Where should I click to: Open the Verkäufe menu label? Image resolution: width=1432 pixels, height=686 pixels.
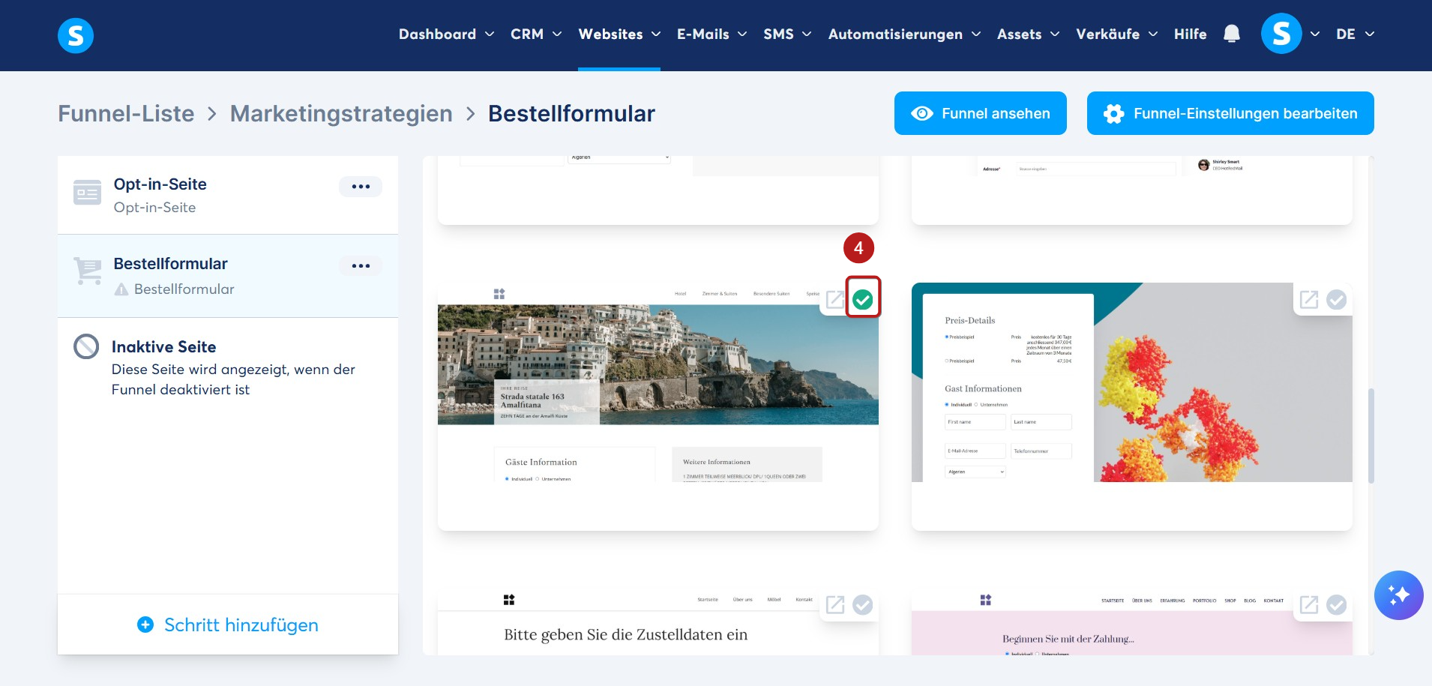(1107, 34)
